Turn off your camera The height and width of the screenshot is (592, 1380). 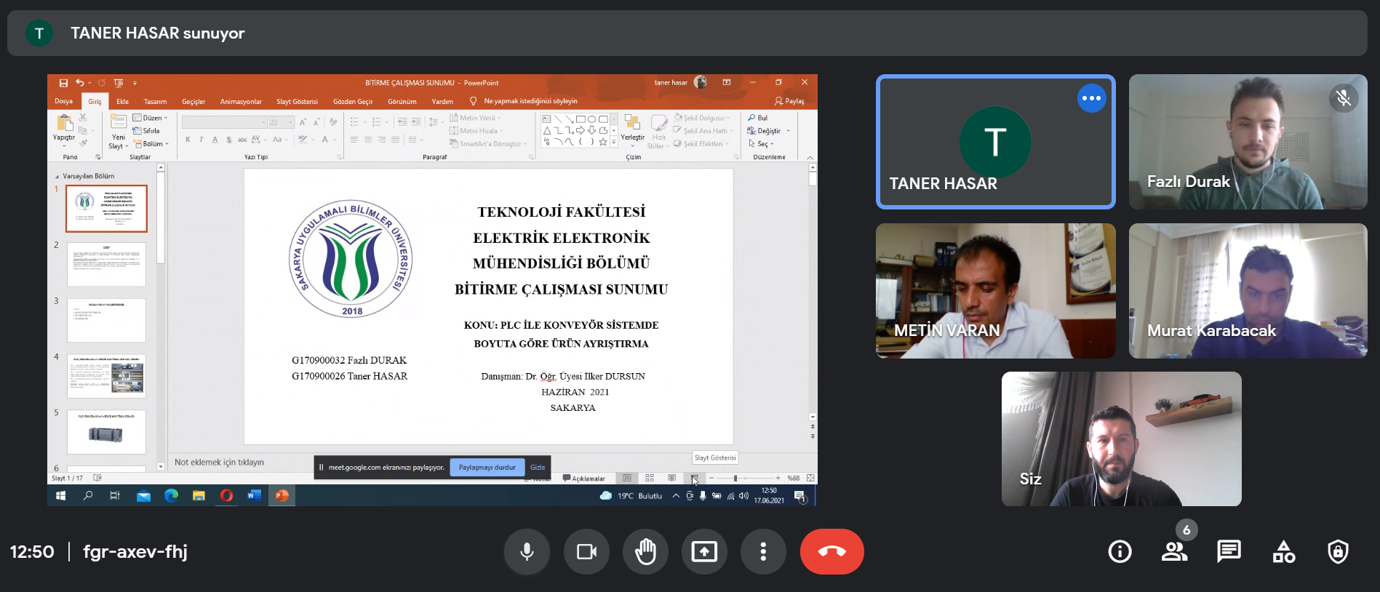(x=586, y=552)
